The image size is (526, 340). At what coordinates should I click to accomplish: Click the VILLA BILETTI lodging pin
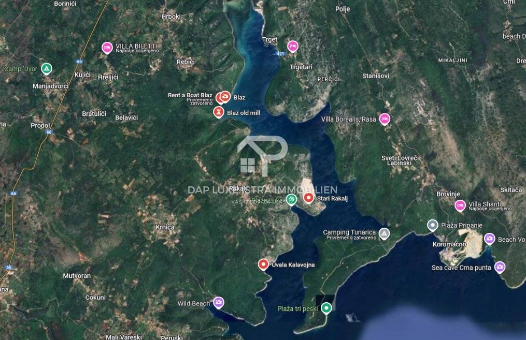(107, 48)
